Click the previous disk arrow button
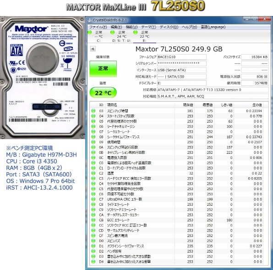Screen dimensions: 273x270 tap(93, 49)
